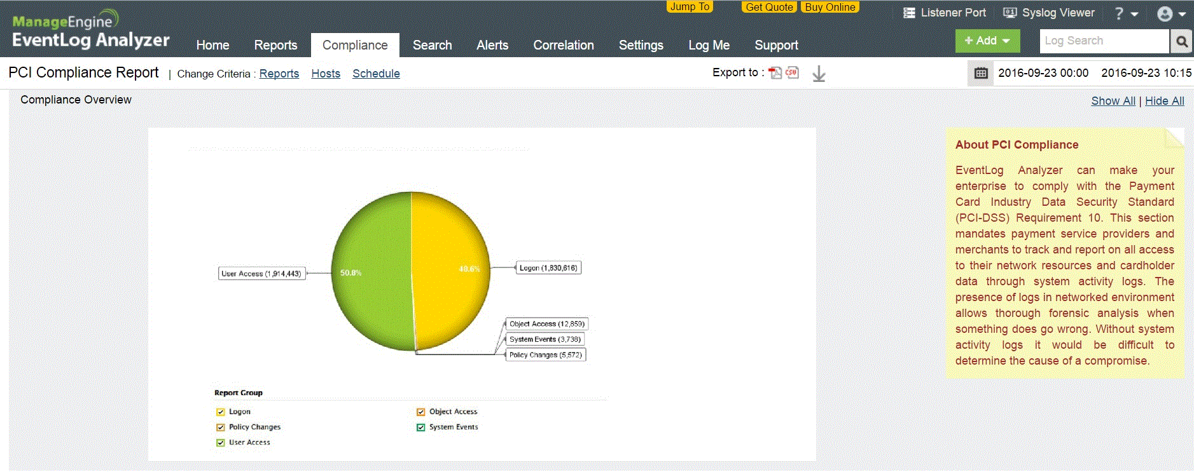Click the magnifier button beside Log Search
1194x472 pixels.
coord(1181,41)
